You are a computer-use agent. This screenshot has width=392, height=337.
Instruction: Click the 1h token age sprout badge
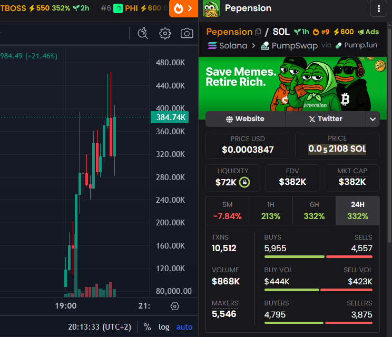coord(301,32)
